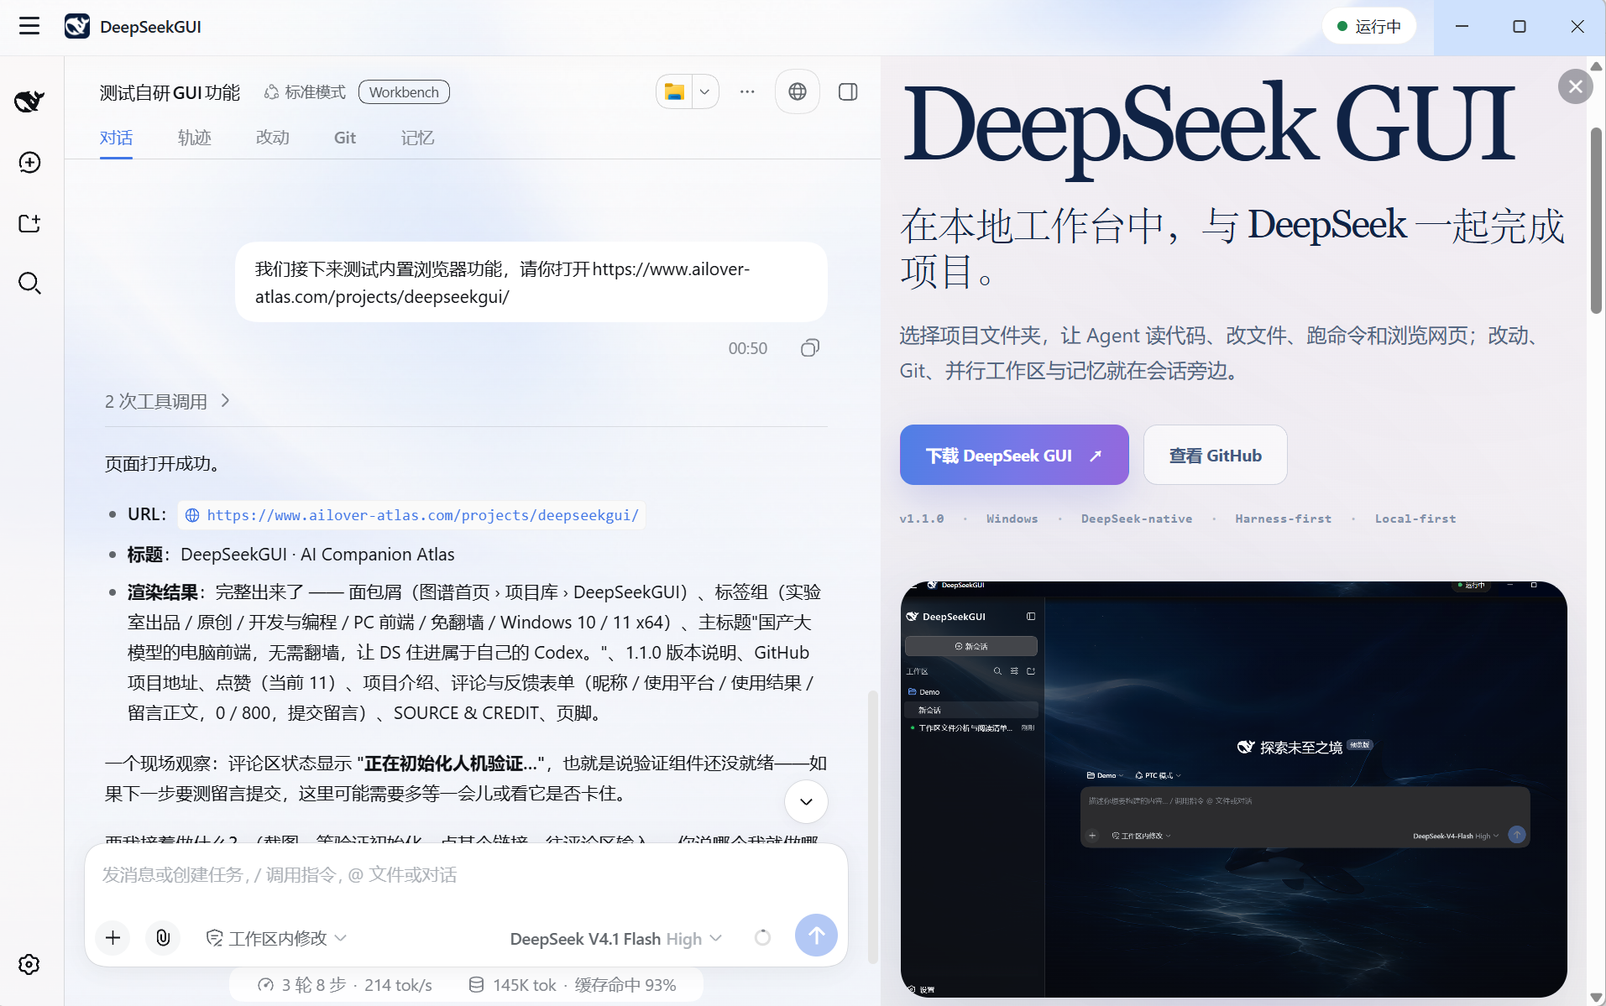Click the DeepSeekGUI app logo in title bar
The height and width of the screenshot is (1006, 1606).
click(x=77, y=27)
